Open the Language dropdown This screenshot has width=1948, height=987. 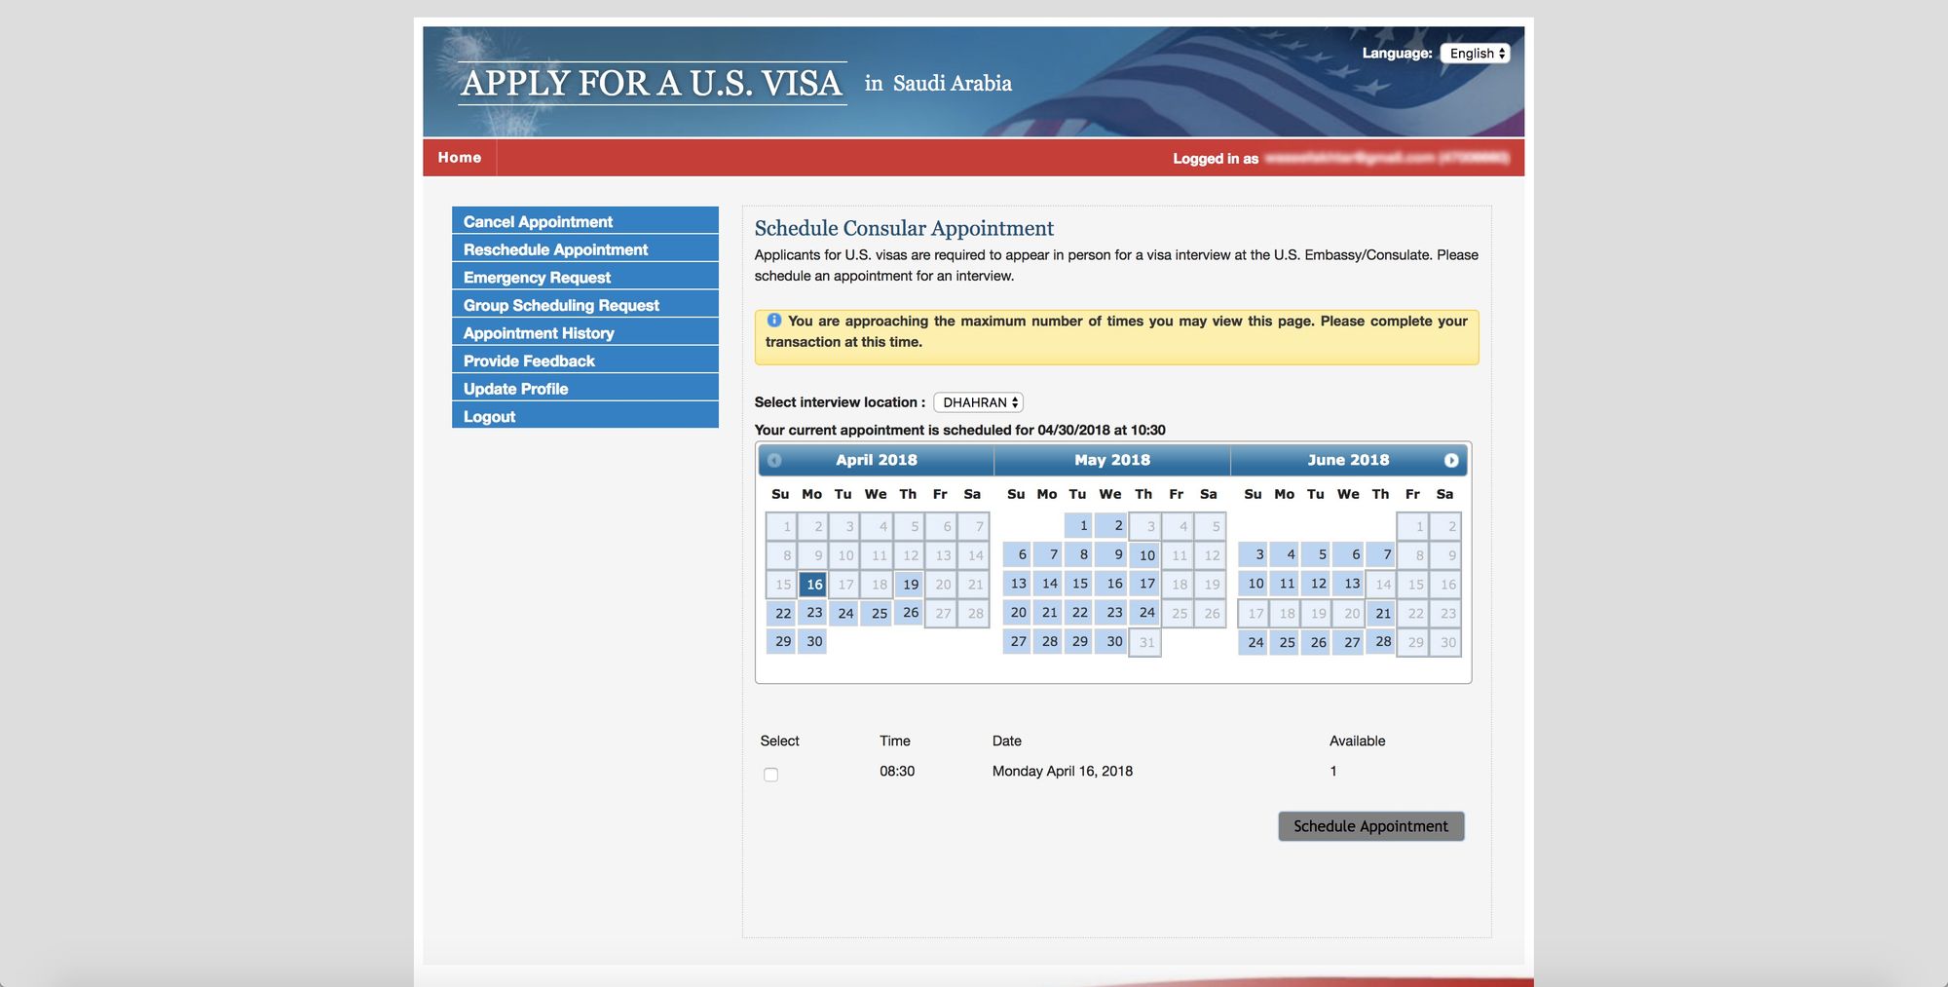click(x=1476, y=54)
